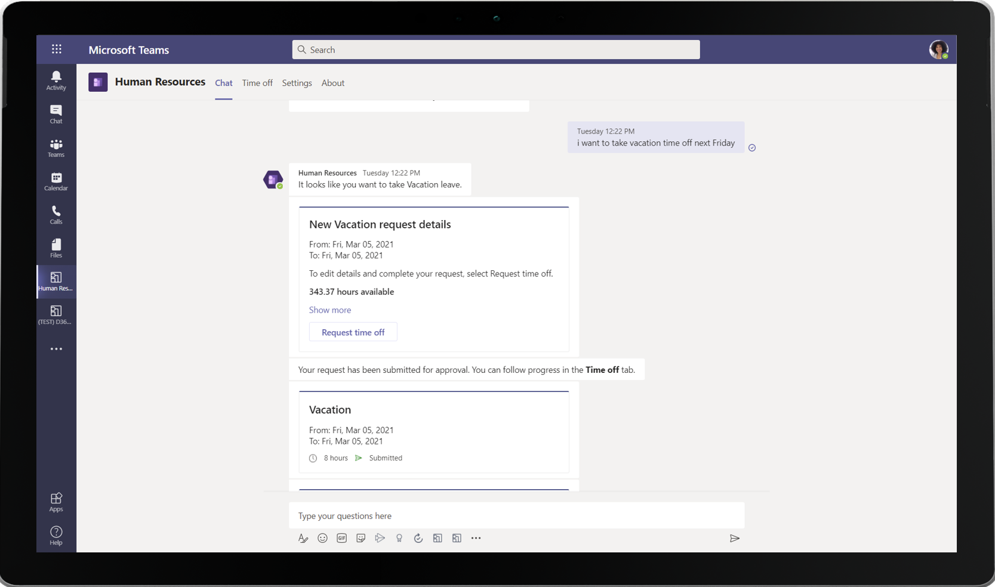Viewport: 995px width, 587px height.
Task: Open Teams from the left rail
Action: [56, 147]
